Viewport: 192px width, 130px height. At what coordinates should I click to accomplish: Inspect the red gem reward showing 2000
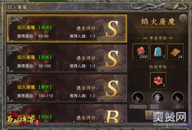click(x=140, y=52)
